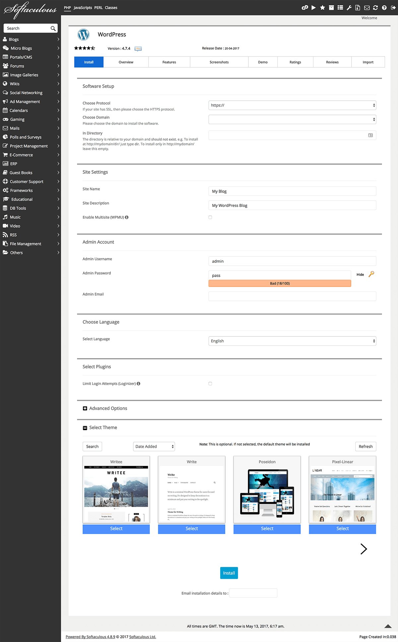Click the scroll-to-top arrow at the page bottom
The width and height of the screenshot is (398, 642).
tap(388, 626)
